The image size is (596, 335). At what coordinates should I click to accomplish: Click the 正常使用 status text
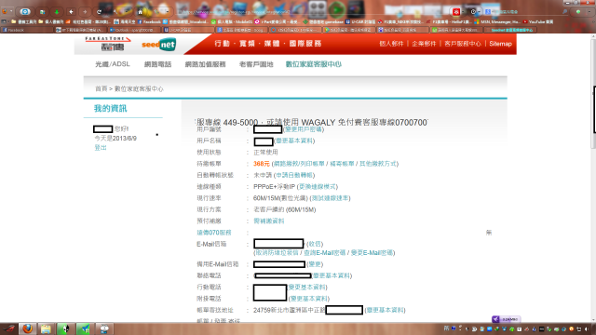tap(265, 152)
